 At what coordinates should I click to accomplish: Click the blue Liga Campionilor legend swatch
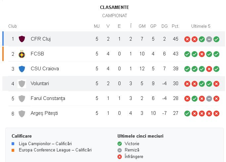(x=13, y=144)
